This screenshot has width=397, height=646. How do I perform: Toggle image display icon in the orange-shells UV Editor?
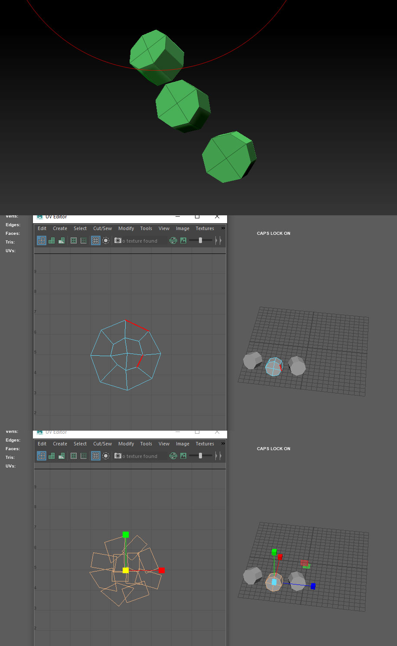[x=183, y=456]
